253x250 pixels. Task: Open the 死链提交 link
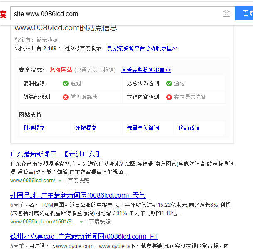pyautogui.click(x=86, y=128)
